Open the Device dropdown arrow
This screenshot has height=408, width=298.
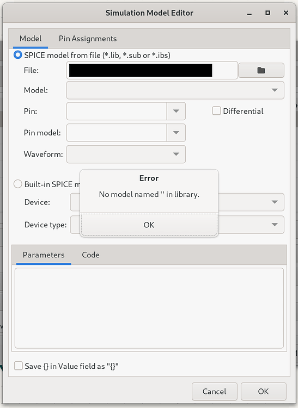coord(274,202)
